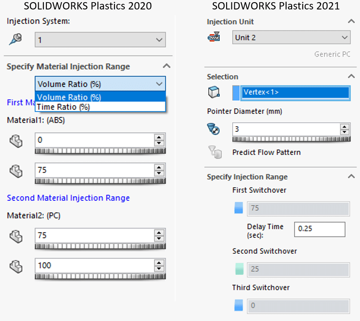Collapse the Injection Unit section
Screen dimensions: 360x321
click(351, 21)
